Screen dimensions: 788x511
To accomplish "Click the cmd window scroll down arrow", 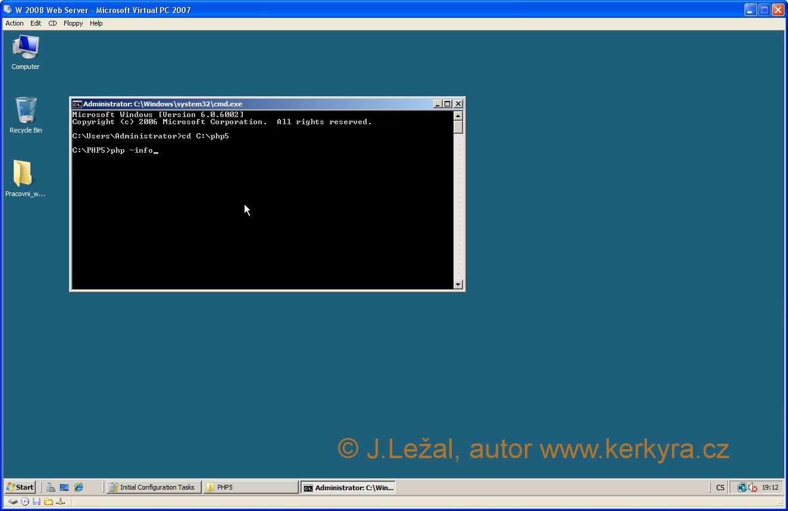I will (x=458, y=284).
